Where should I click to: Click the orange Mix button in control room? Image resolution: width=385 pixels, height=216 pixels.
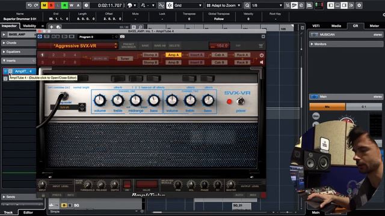[327, 107]
